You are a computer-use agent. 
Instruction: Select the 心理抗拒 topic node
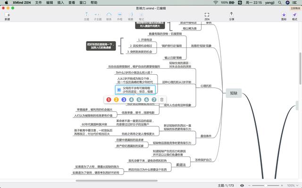click(206, 86)
